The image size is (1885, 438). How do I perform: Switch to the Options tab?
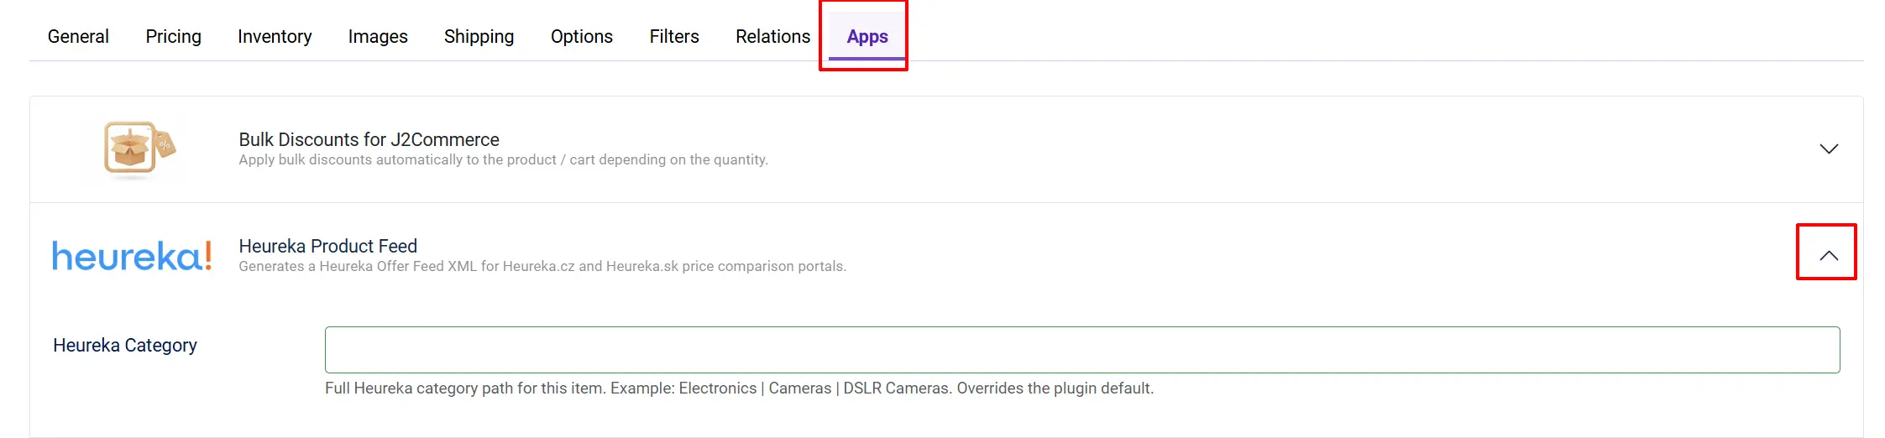point(582,37)
